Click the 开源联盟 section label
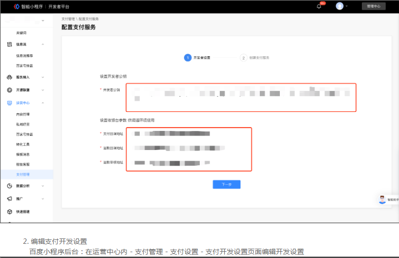Screen dimensions: 399x258 click(22, 90)
